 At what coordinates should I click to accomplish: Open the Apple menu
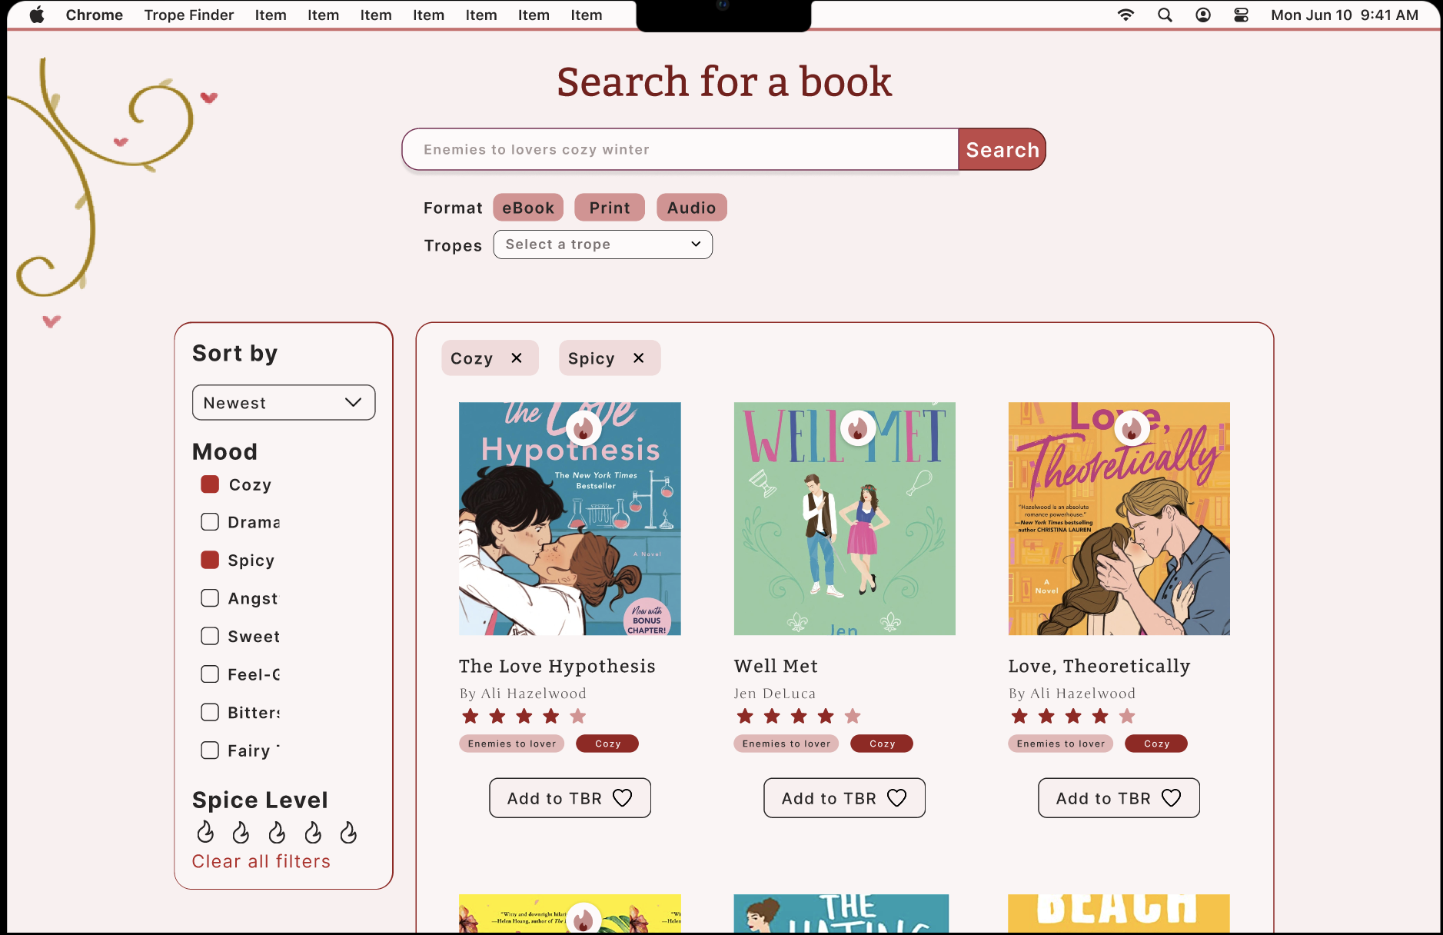click(x=37, y=15)
